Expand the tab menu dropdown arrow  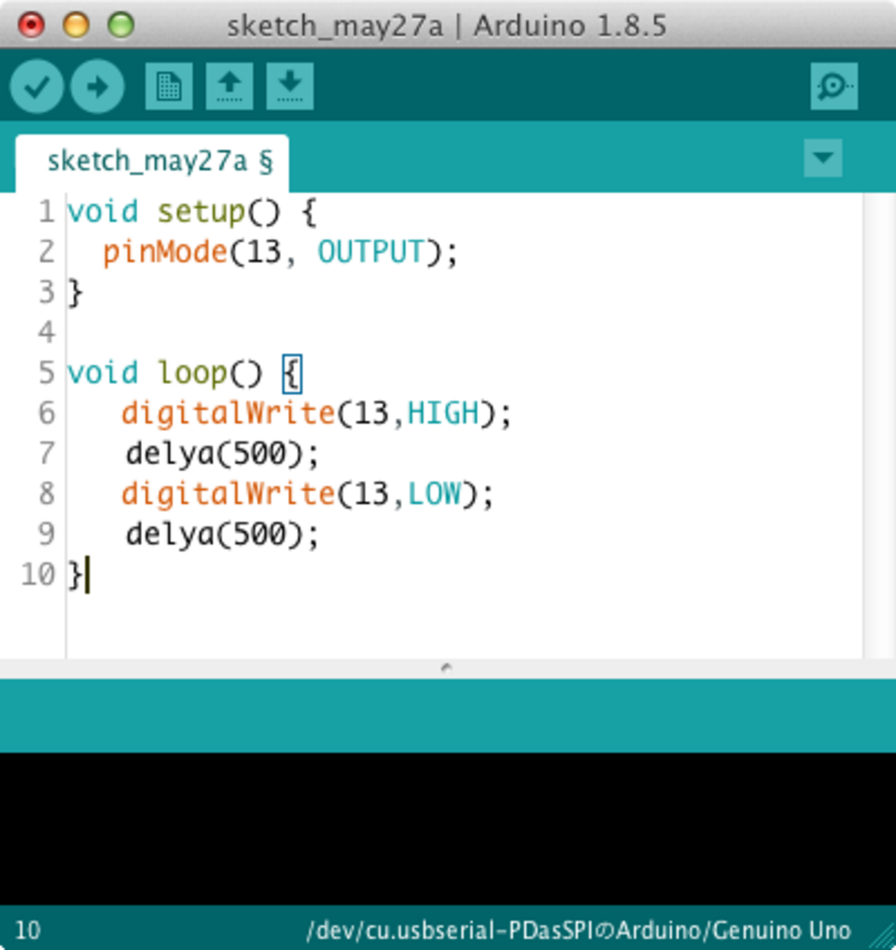[823, 158]
